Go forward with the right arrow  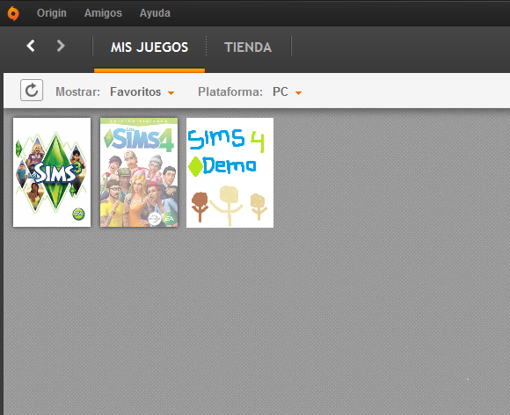61,46
